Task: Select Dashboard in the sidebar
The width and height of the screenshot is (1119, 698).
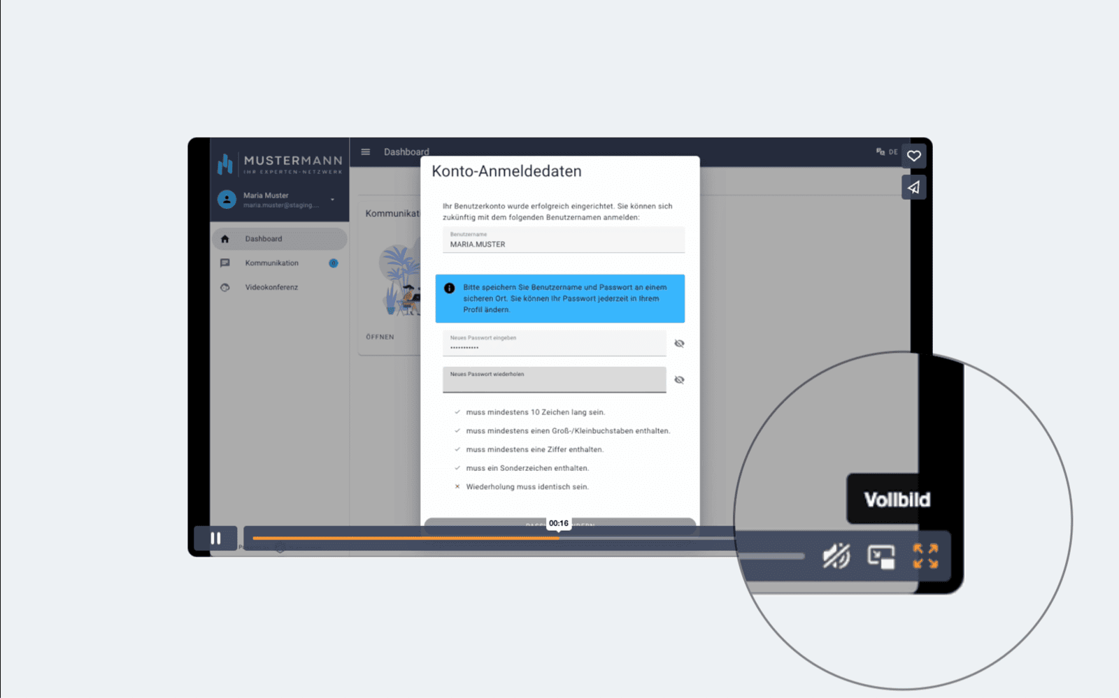Action: pos(264,239)
